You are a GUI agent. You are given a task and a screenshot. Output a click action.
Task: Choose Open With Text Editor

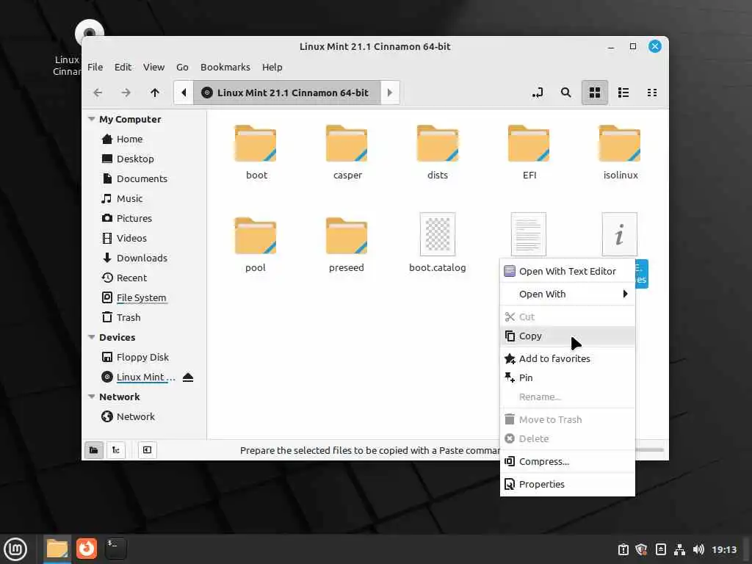568,272
